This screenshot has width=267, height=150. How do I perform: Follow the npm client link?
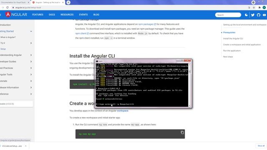click(x=82, y=33)
